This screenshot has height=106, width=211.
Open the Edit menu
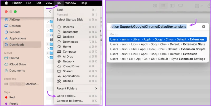click(x=38, y=3)
